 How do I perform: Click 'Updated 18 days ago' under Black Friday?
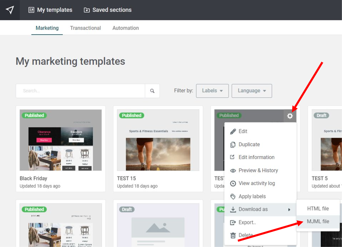[40, 186]
